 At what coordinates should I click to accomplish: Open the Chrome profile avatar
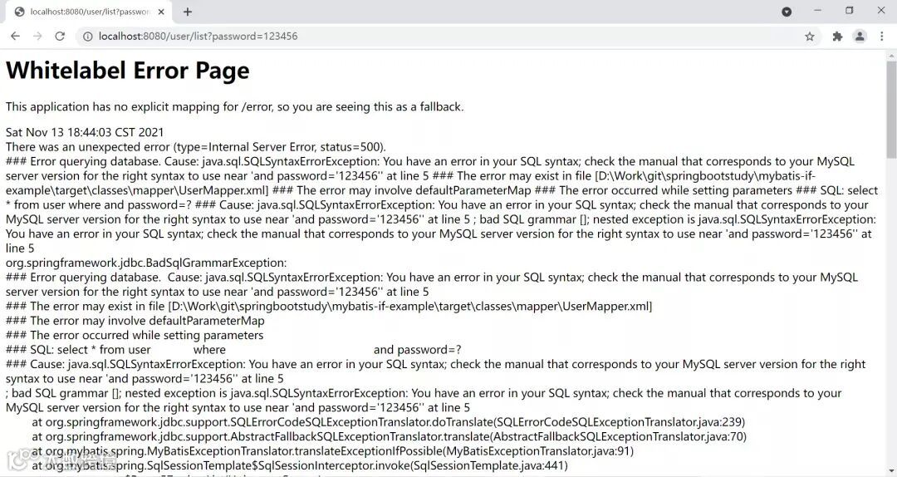pos(860,37)
